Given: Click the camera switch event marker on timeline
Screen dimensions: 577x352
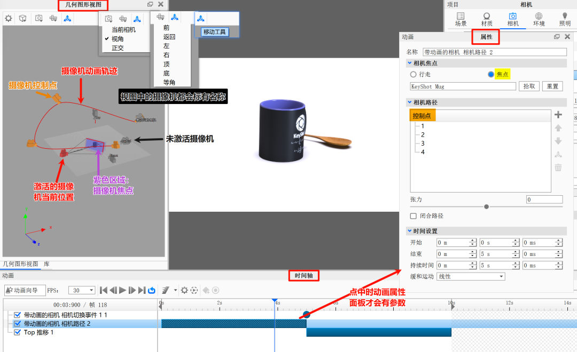Looking at the screenshot, I should pyautogui.click(x=307, y=315).
